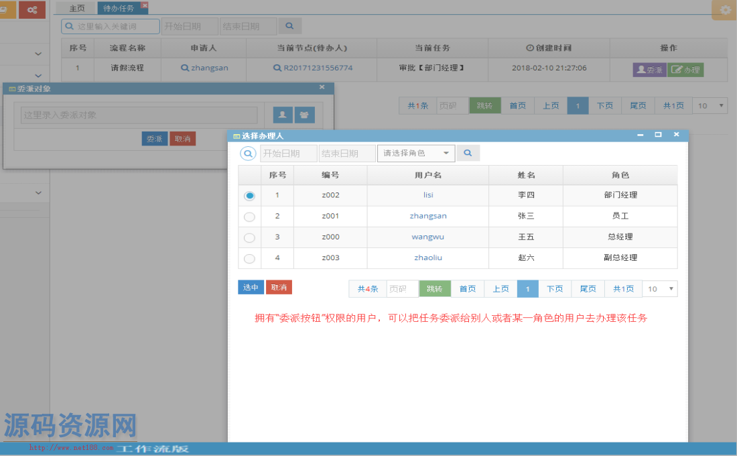Screen dimensions: 737x456
Task: Click the 委派对象 input field
Action: tap(139, 115)
